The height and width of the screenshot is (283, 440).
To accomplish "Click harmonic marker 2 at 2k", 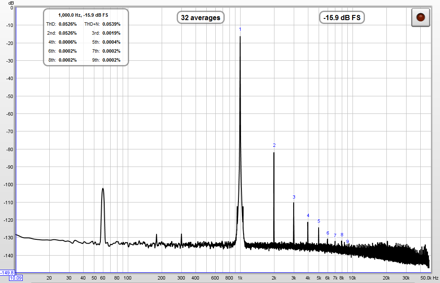I will [x=274, y=145].
